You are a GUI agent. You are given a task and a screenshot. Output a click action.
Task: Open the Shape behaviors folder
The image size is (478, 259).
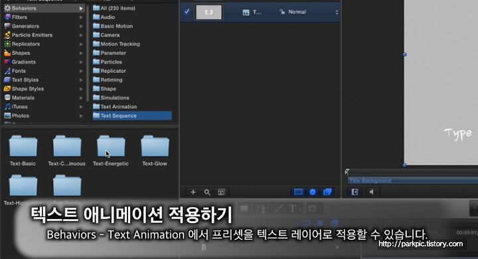point(105,89)
